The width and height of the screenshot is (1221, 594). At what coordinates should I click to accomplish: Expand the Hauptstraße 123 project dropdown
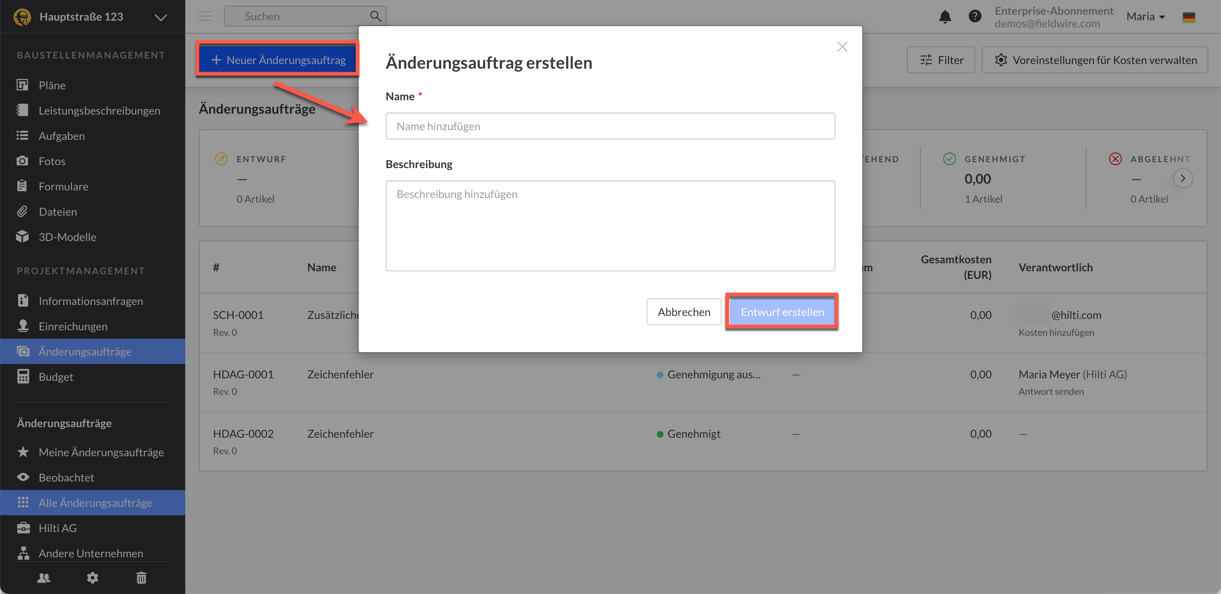[161, 17]
